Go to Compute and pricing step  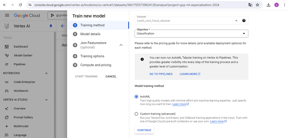[98, 65]
